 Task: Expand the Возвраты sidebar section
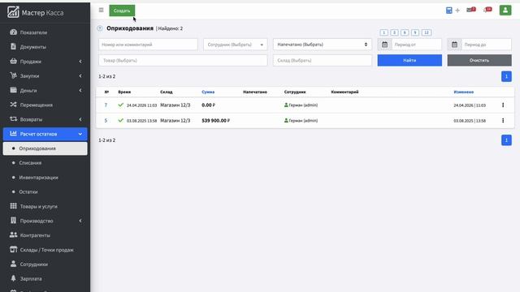pyautogui.click(x=45, y=119)
